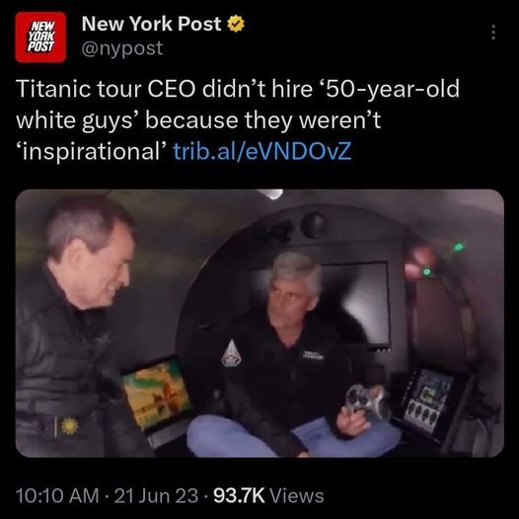Click the round porthole hatch in the preview
The image size is (519, 519).
[312, 224]
